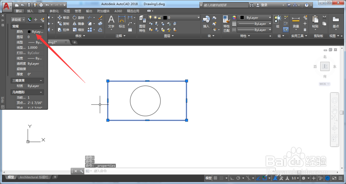Toggle polar tracking in status bar
346x184 pixels.
pos(238,178)
